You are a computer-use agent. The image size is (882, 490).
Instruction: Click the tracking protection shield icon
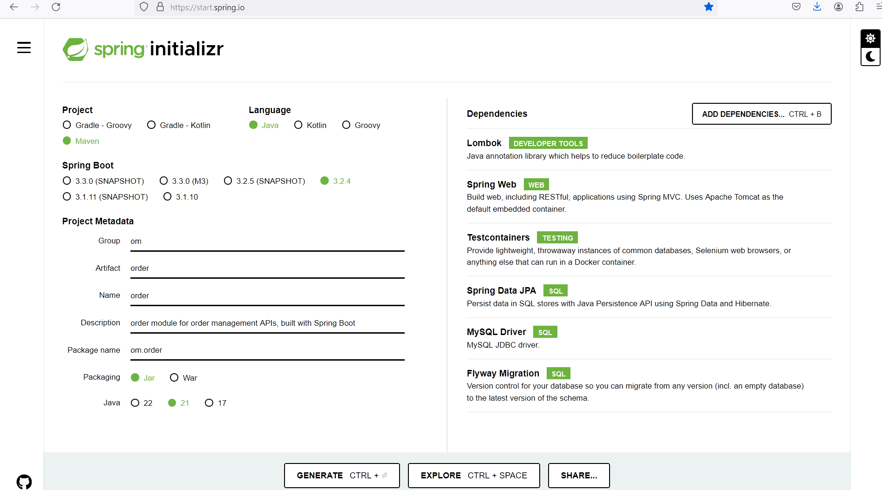pyautogui.click(x=144, y=7)
